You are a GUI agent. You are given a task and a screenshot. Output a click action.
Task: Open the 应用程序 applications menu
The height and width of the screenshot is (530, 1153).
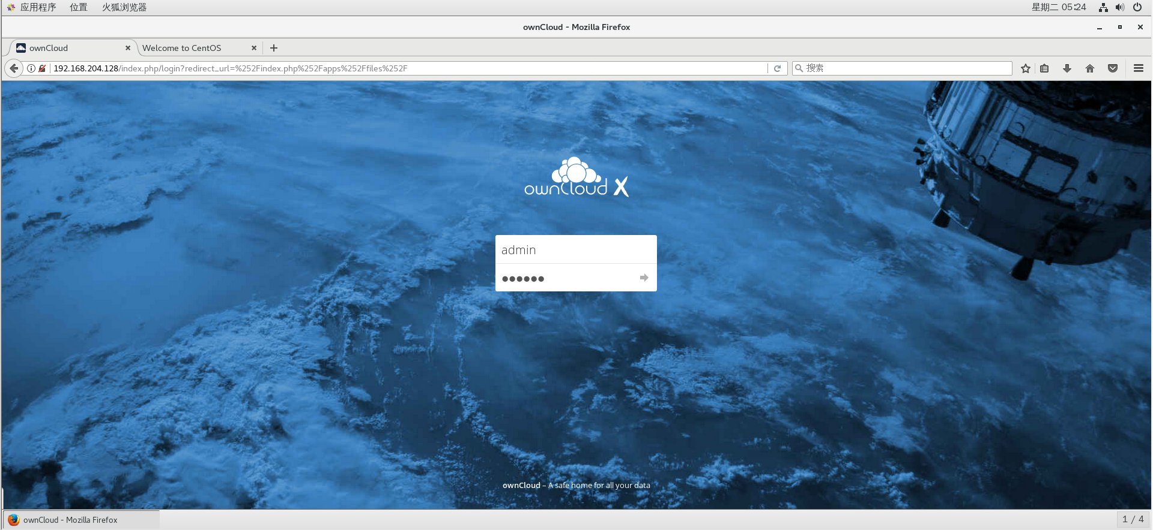(x=31, y=7)
